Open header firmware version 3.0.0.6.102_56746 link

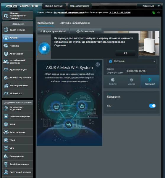click(x=120, y=12)
